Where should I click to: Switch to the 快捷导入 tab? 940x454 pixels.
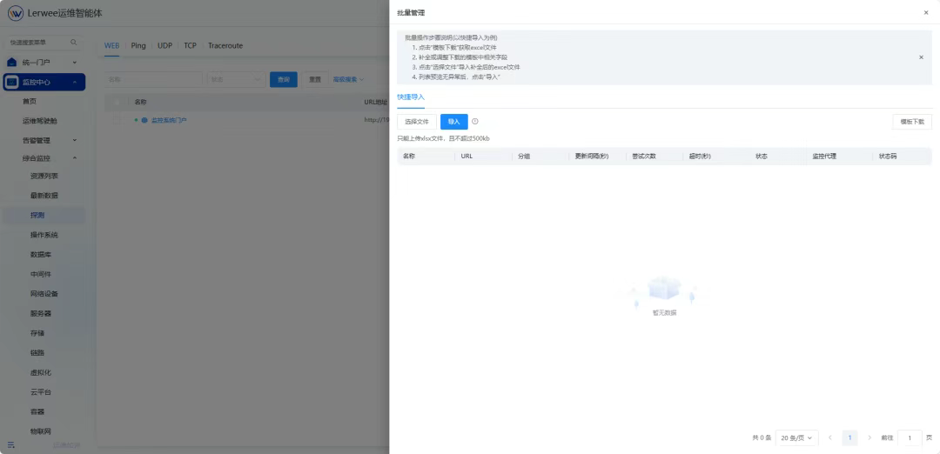coord(411,97)
